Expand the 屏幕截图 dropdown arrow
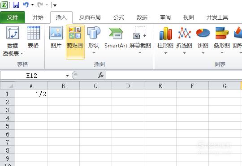 point(140,53)
